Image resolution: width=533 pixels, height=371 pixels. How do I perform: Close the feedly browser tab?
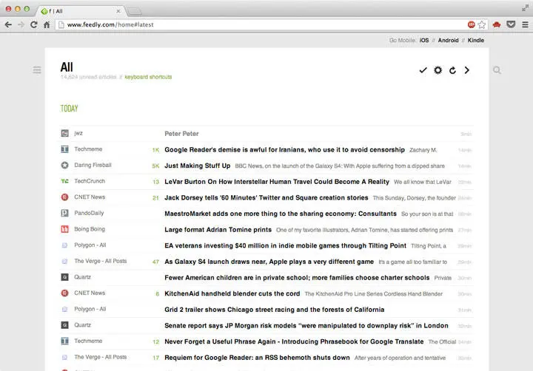(x=118, y=11)
